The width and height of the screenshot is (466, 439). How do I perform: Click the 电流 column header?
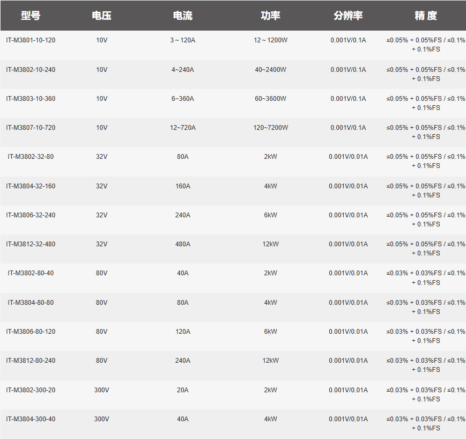(x=183, y=16)
